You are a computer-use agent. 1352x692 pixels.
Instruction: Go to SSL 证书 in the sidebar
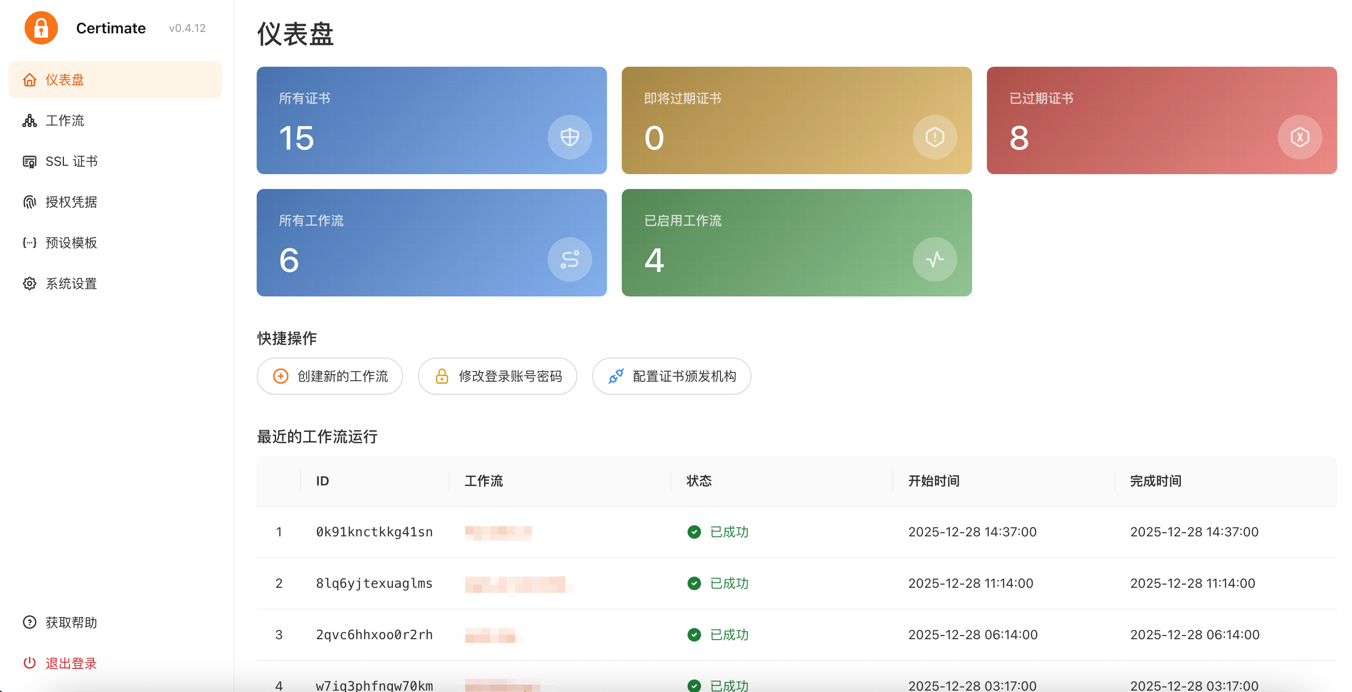click(x=71, y=162)
